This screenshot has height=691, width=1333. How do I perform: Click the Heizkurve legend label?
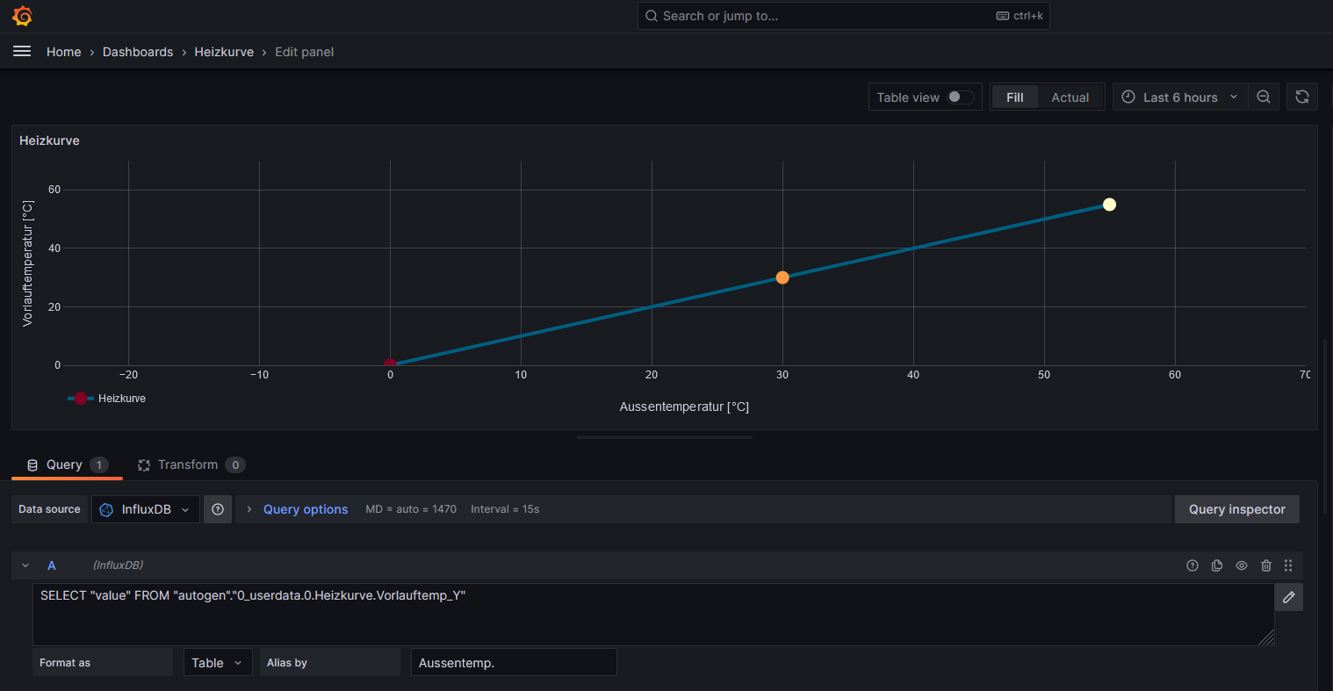click(x=122, y=399)
